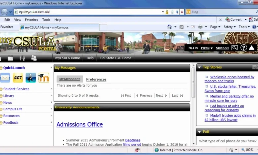Image resolution: width=258 pixels, height=155 pixels.
Task: Open Madoff trustee adds claims story
Action: click(x=230, y=118)
